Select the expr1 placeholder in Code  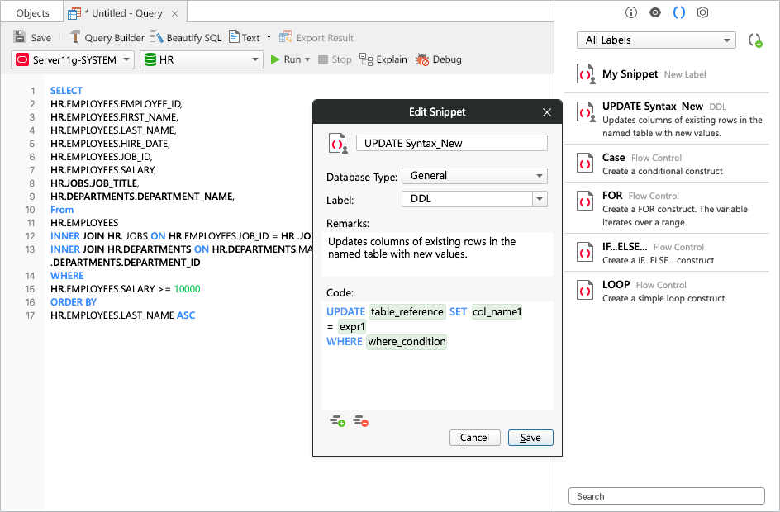pyautogui.click(x=352, y=326)
